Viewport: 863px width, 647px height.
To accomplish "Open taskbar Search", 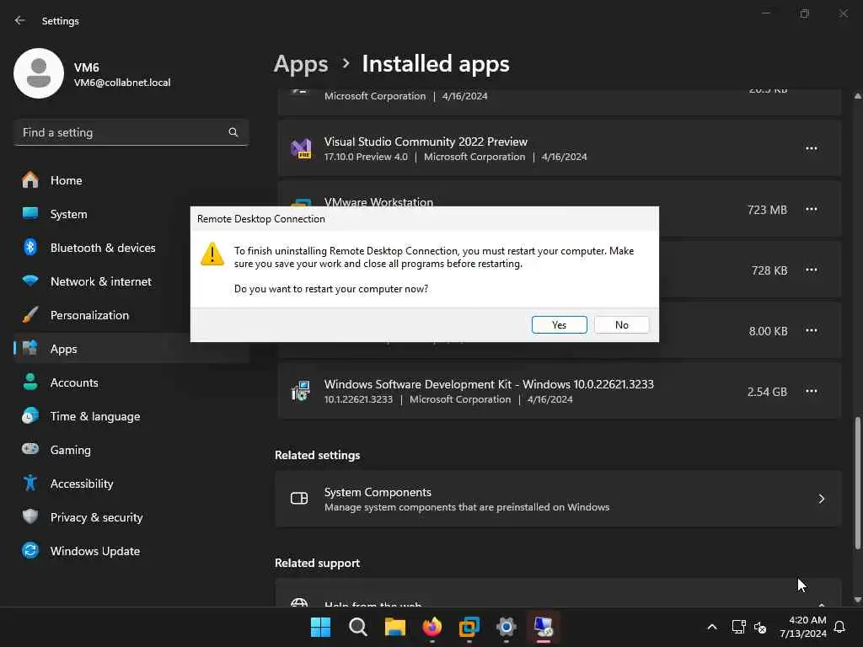I will click(x=357, y=627).
